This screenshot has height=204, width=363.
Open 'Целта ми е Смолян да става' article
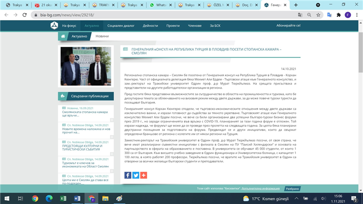[x=85, y=181]
